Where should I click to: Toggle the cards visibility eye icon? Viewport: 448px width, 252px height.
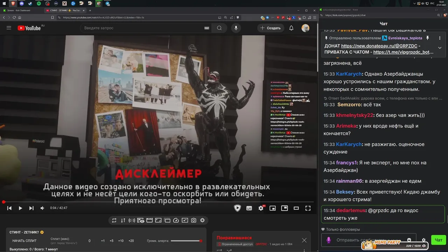pos(141,220)
